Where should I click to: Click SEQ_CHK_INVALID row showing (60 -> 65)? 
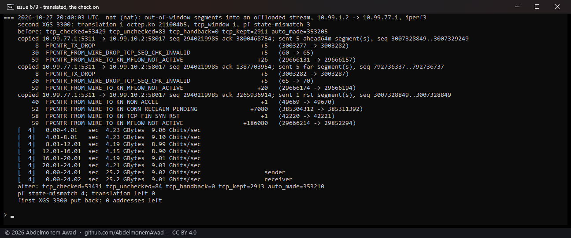(173, 53)
